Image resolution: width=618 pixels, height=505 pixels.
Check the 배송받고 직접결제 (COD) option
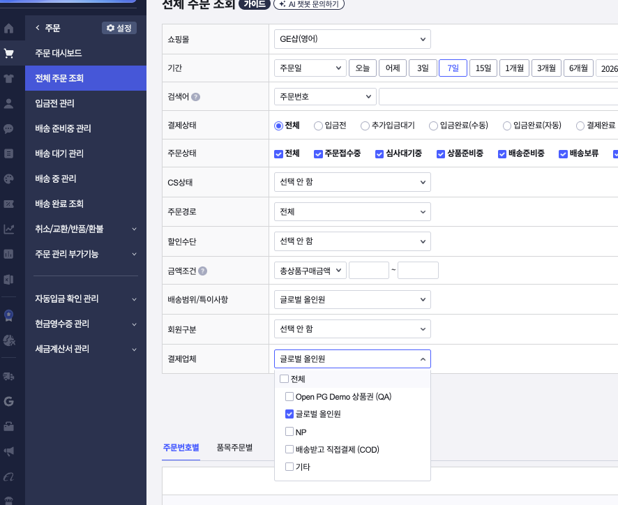click(x=289, y=449)
